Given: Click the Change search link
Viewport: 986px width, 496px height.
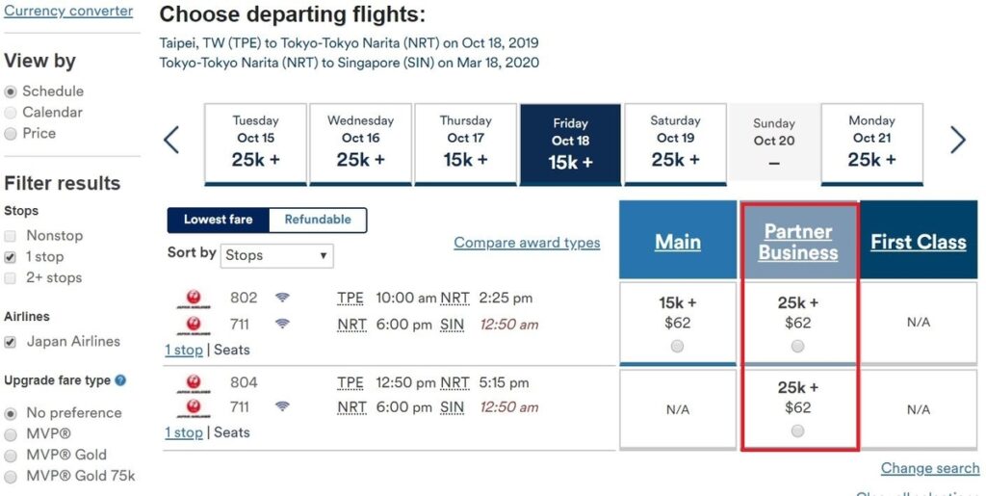Looking at the screenshot, I should pos(930,468).
